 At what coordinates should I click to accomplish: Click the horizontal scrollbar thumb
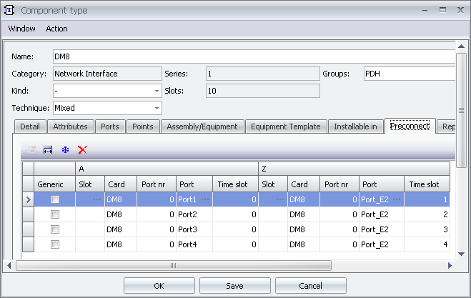(x=174, y=266)
